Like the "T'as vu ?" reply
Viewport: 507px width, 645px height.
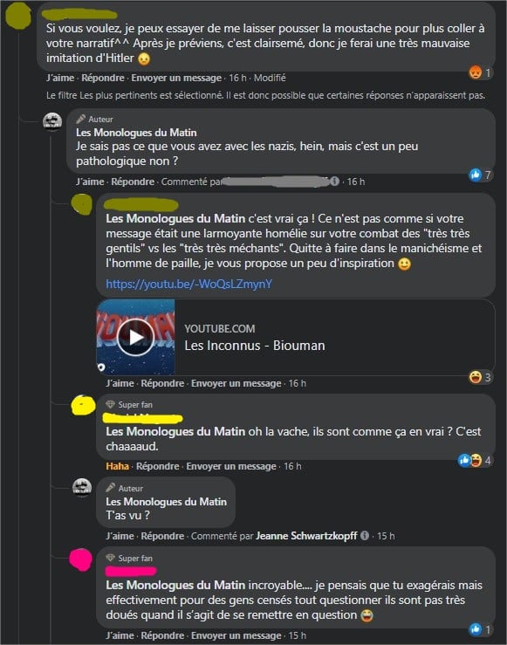[120, 536]
